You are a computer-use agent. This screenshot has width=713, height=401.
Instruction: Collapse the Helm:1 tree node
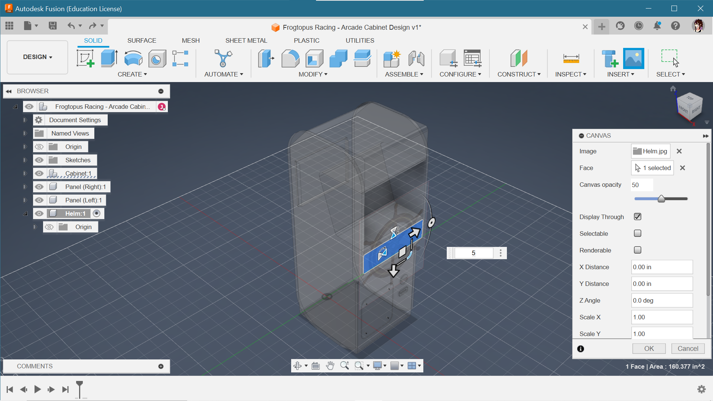click(x=25, y=213)
